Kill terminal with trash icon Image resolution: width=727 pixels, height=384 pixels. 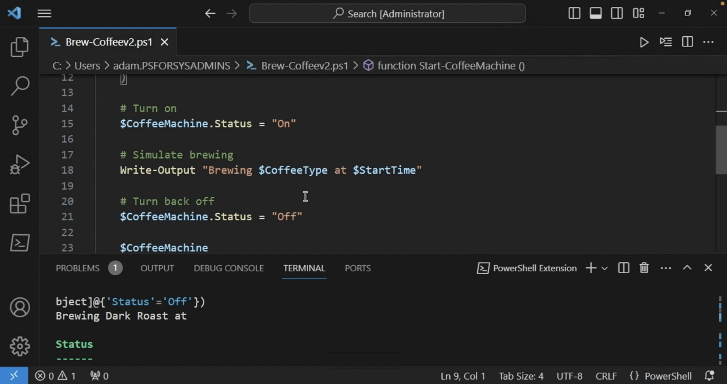644,268
